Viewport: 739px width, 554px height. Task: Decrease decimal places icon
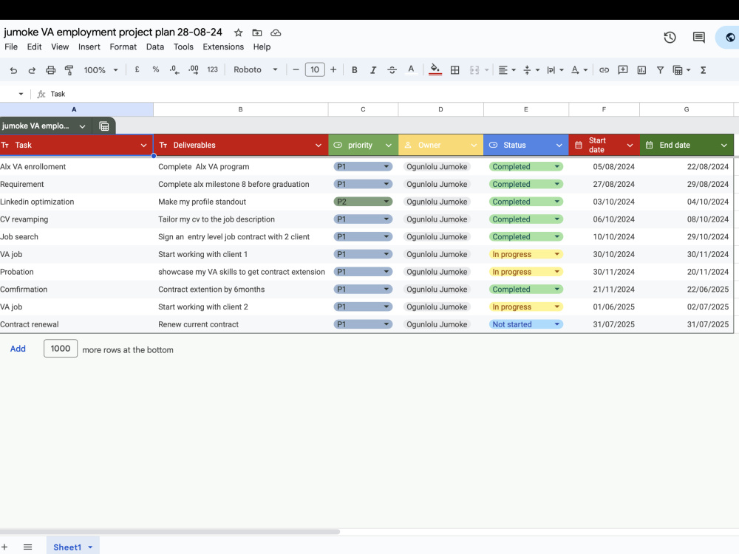174,69
